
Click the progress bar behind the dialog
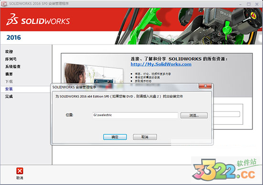click(227, 114)
